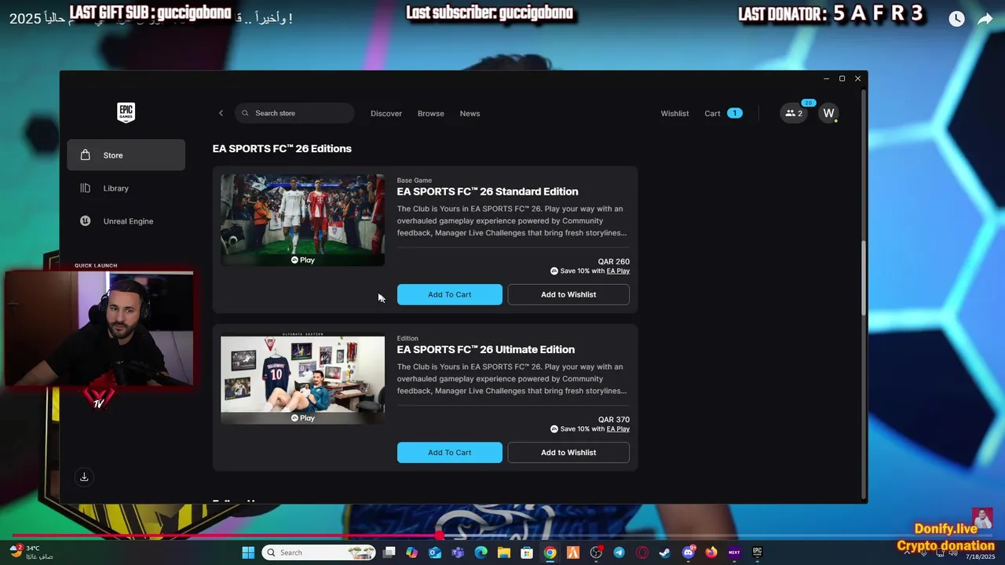Switch to Google Chrome on the taskbar
Image resolution: width=1005 pixels, height=565 pixels.
coord(550,552)
